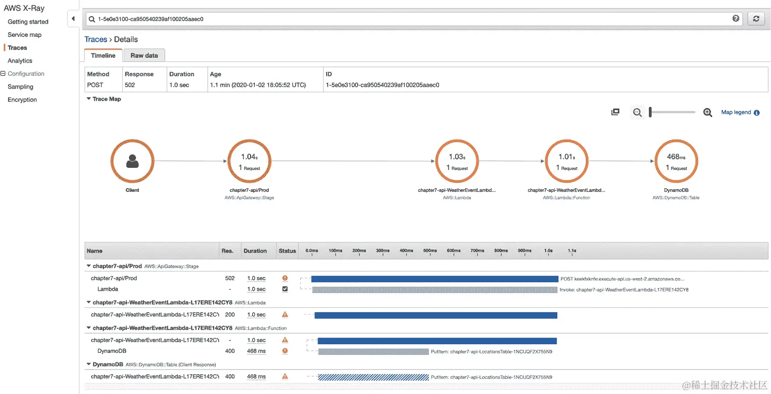Click the fit-to-window trace map icon

tap(615, 112)
